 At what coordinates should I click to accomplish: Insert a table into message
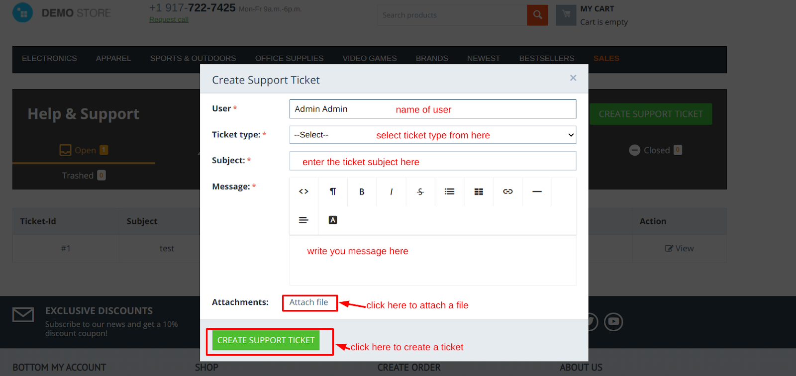coord(479,191)
